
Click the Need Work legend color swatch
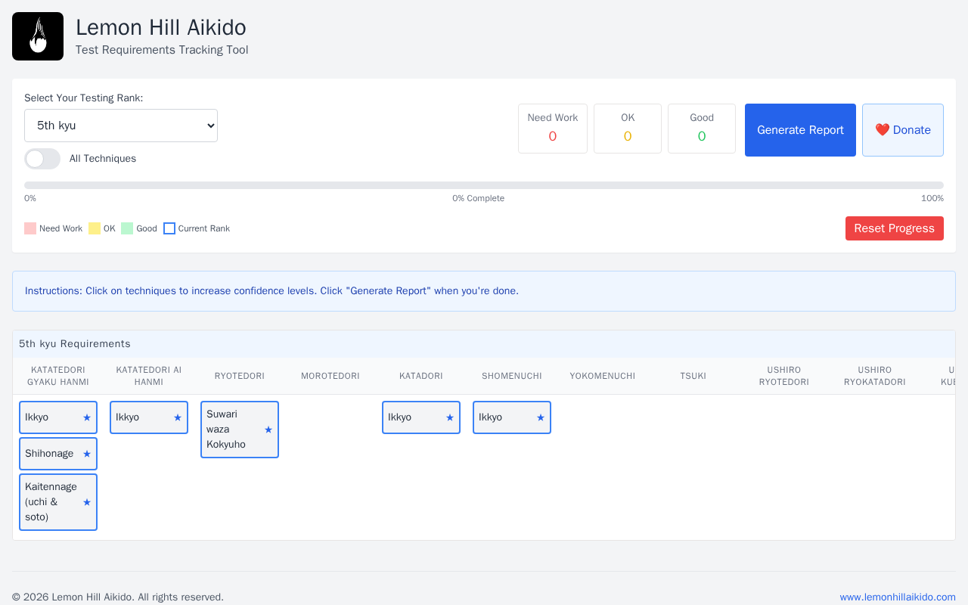pos(30,228)
